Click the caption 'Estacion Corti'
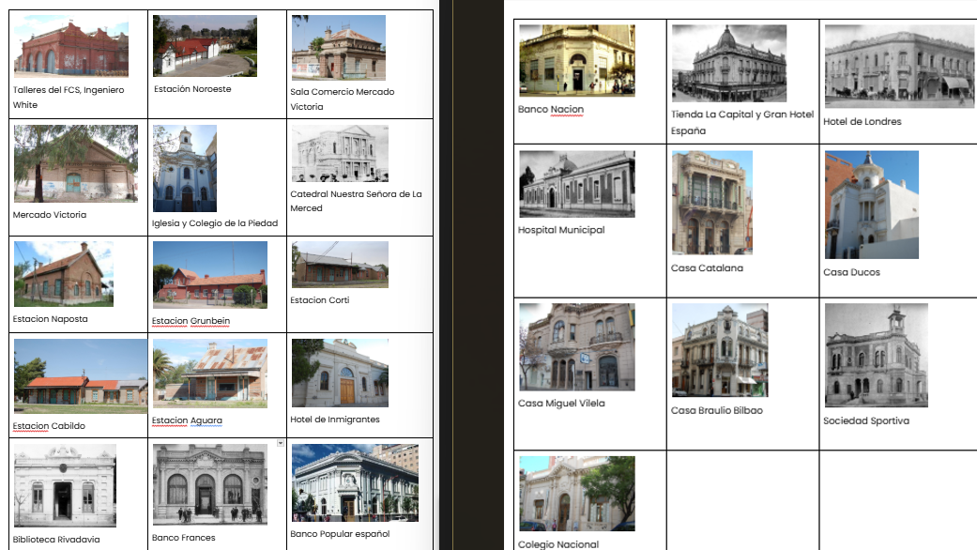 320,300
